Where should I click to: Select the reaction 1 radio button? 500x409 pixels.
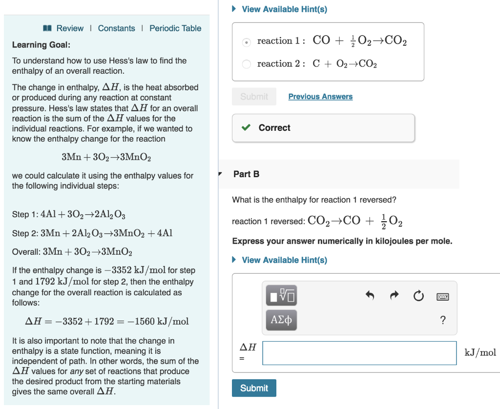(x=246, y=42)
